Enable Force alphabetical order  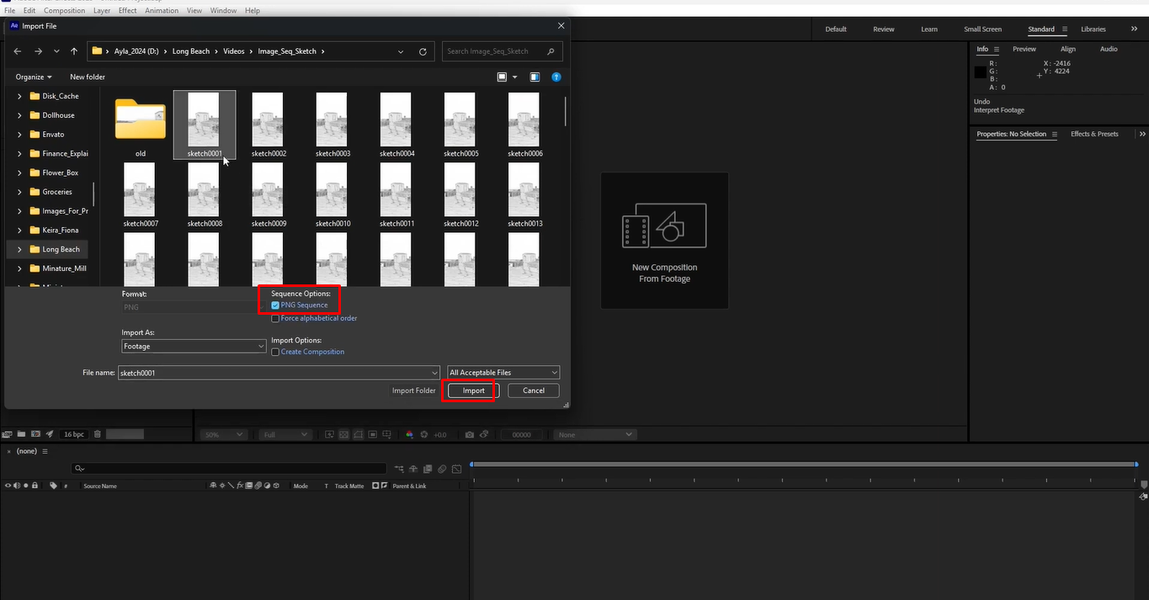[275, 317]
